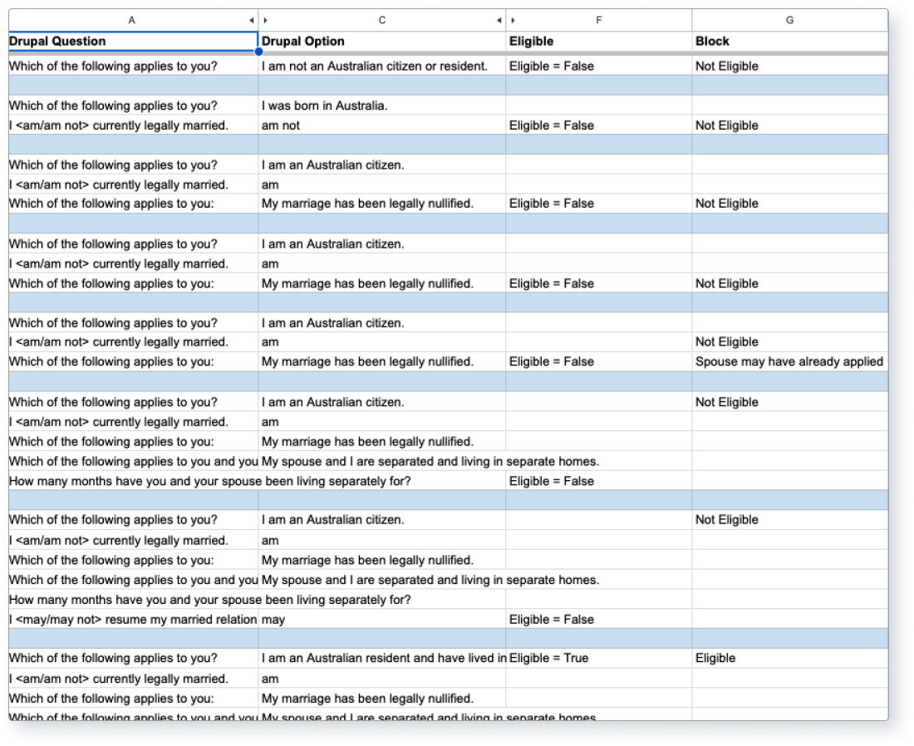Select the Eligible header cell

pyautogui.click(x=598, y=41)
